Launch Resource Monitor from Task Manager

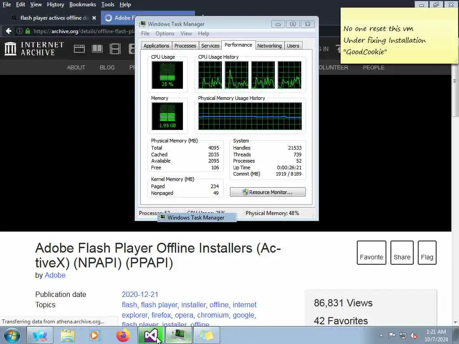coord(268,192)
